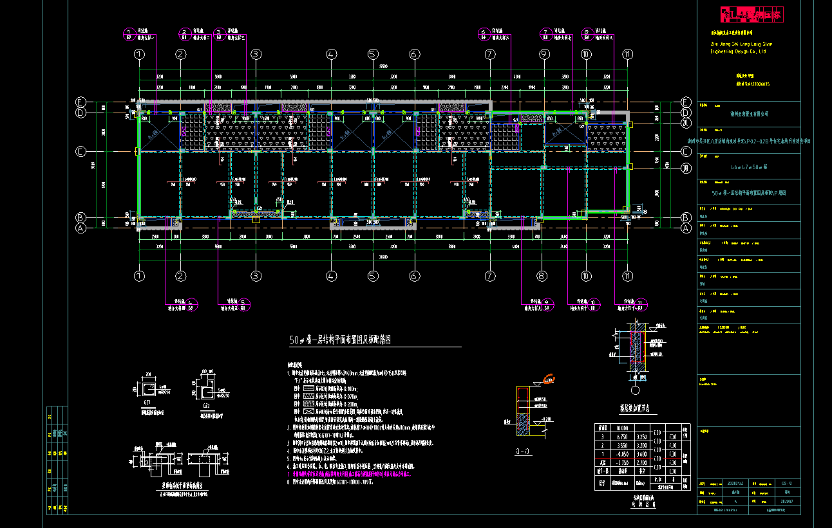The height and width of the screenshot is (528, 832).
Task: Click 'Zhe Jiang Shi Lang Long Shan' text
Action: pyautogui.click(x=741, y=44)
